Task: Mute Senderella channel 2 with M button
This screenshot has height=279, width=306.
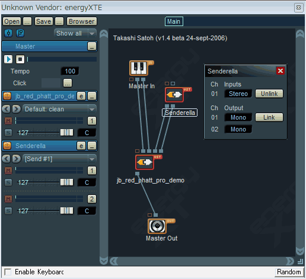Action: (8, 199)
